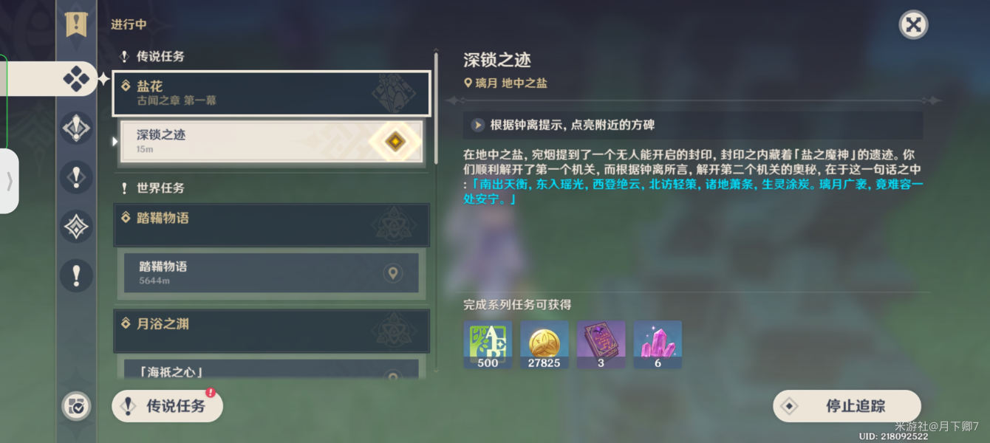
Task: Click the pink crystal reward item
Action: (x=658, y=345)
